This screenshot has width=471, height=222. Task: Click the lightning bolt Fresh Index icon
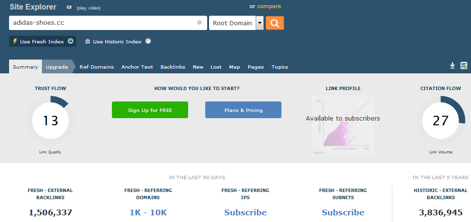[x=15, y=41]
